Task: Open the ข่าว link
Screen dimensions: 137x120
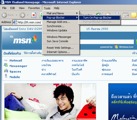Action: [x=44, y=70]
